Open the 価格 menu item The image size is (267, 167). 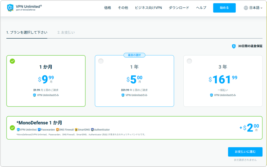tap(107, 8)
